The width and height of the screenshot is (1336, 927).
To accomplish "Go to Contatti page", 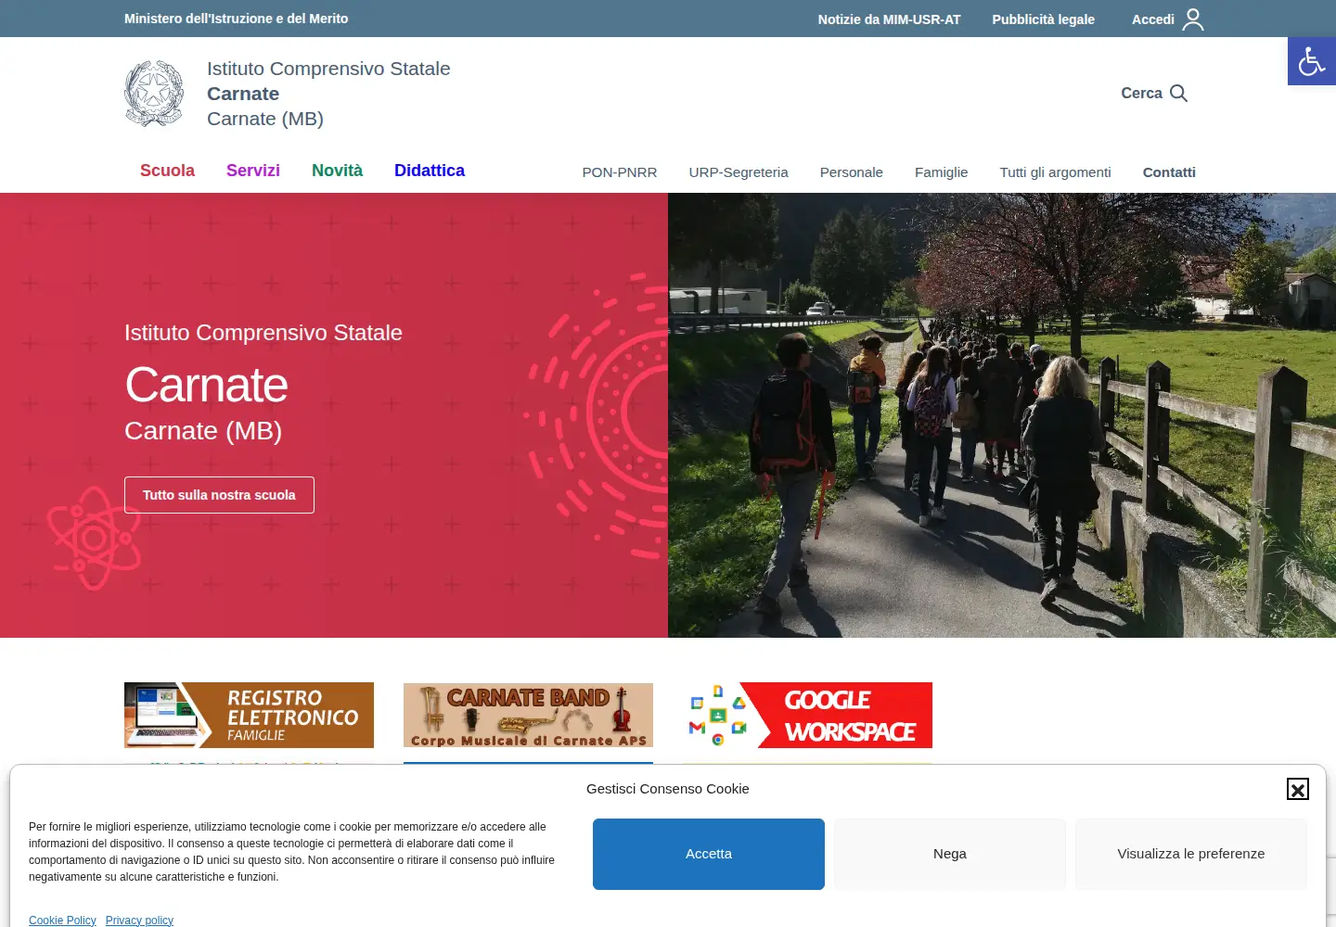I will [x=1169, y=172].
